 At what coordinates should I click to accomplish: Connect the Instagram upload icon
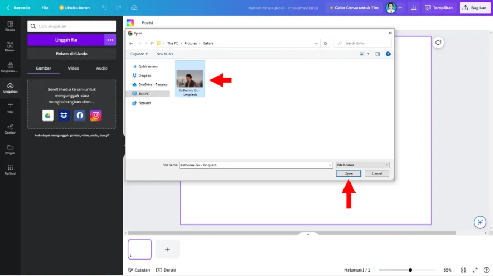(96, 116)
